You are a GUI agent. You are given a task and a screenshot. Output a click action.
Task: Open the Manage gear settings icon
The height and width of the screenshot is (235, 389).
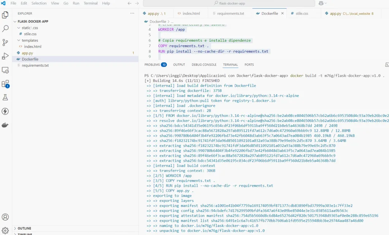[x=5, y=230]
